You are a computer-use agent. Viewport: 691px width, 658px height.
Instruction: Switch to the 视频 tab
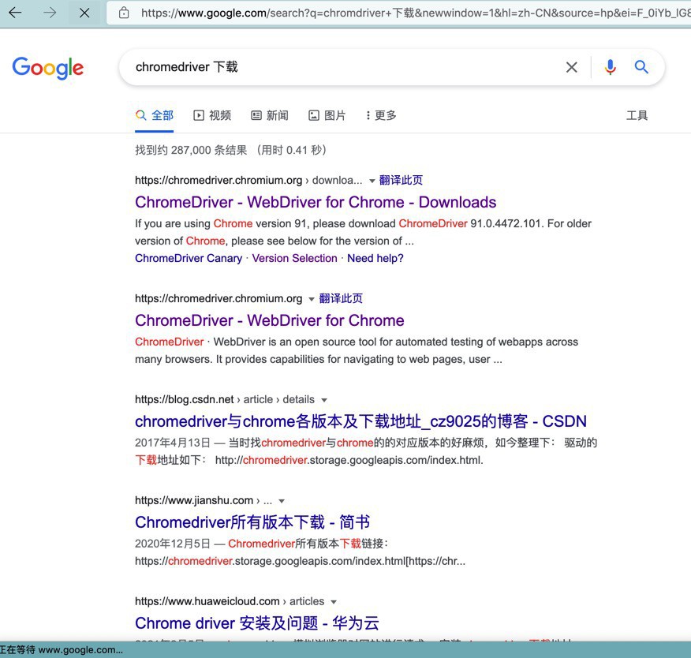click(x=212, y=115)
